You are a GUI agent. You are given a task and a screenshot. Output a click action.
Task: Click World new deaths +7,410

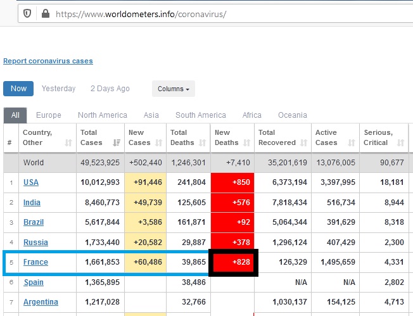pos(238,163)
